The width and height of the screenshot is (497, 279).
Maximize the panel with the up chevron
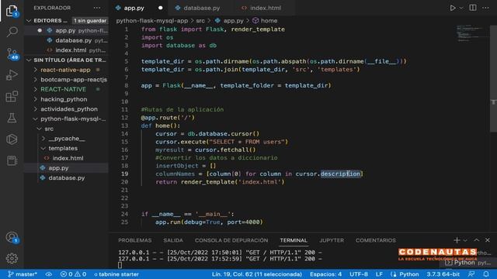pyautogui.click(x=476, y=240)
